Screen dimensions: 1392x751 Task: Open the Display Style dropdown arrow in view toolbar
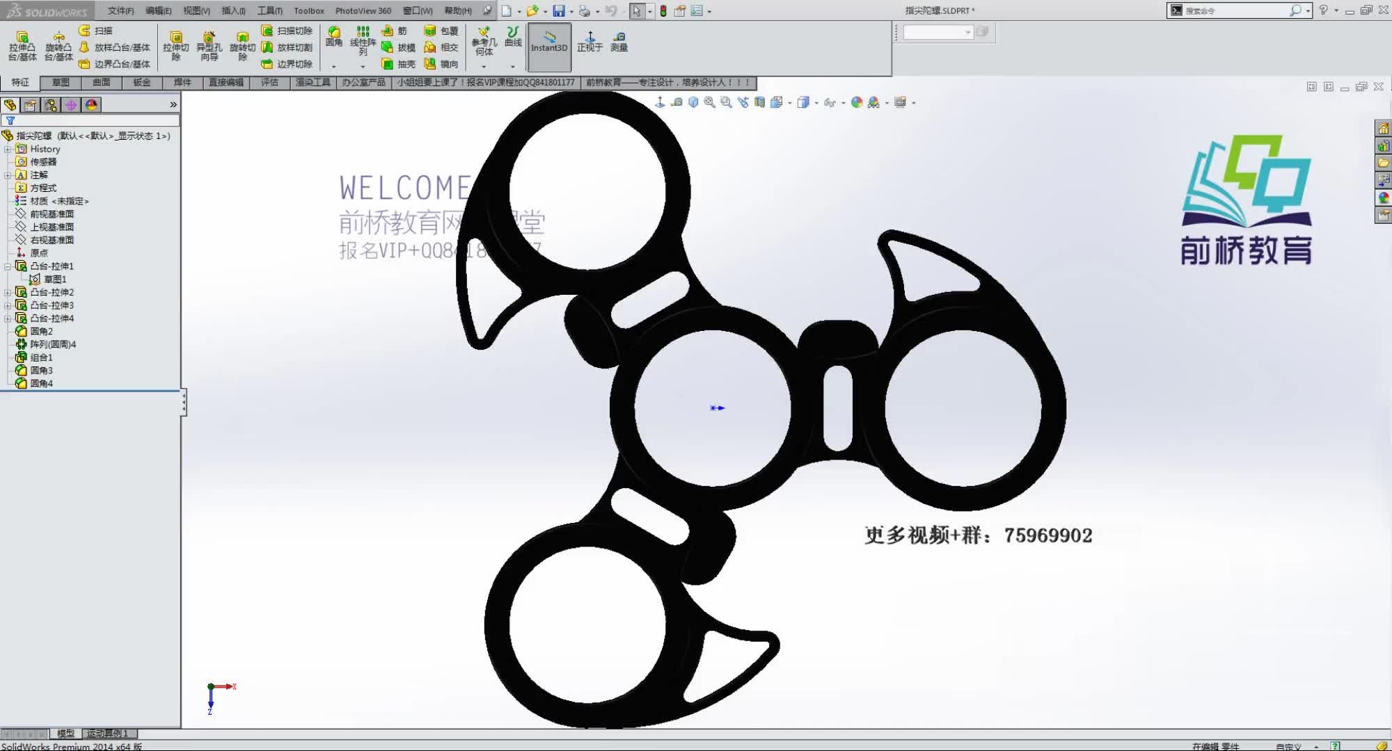tap(816, 103)
